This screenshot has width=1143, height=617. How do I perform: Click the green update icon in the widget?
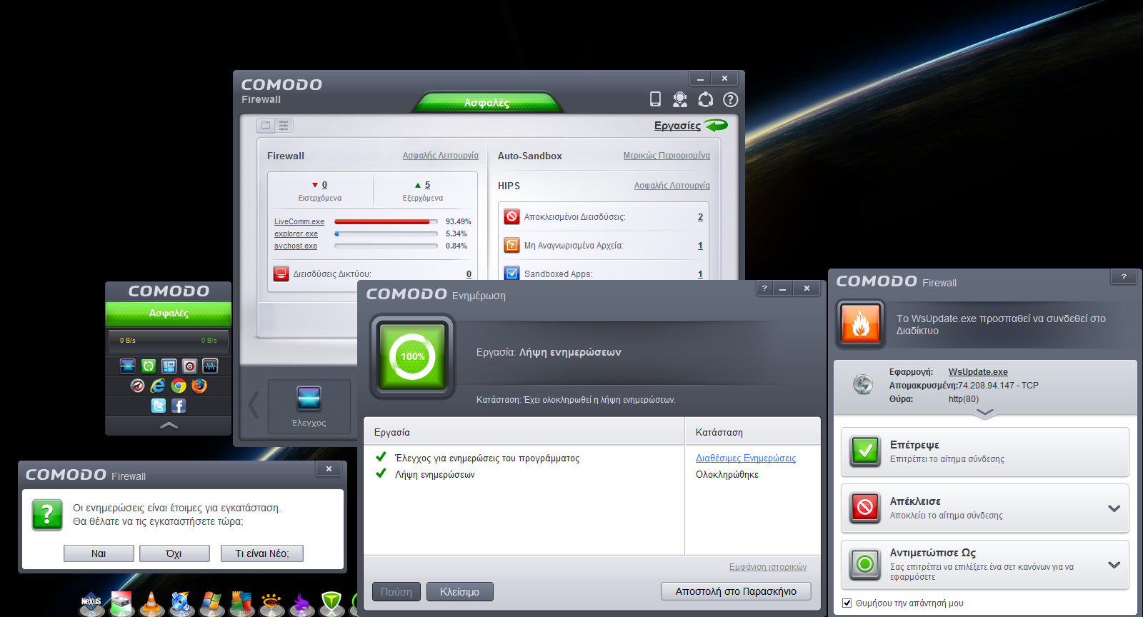pyautogui.click(x=149, y=366)
